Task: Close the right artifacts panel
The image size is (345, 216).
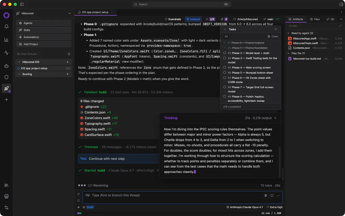Action: click(x=341, y=19)
